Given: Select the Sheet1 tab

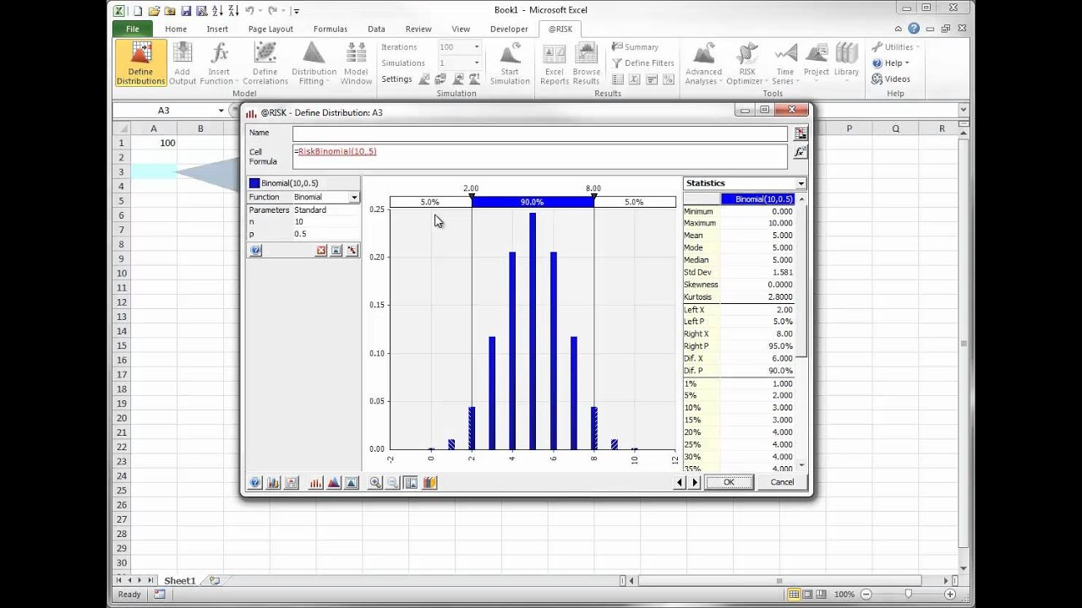Looking at the screenshot, I should pyautogui.click(x=180, y=581).
